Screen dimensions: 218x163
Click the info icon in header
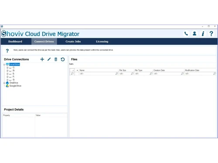coord(203,33)
